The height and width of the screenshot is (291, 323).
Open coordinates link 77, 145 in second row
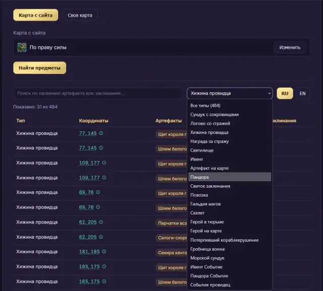point(88,148)
